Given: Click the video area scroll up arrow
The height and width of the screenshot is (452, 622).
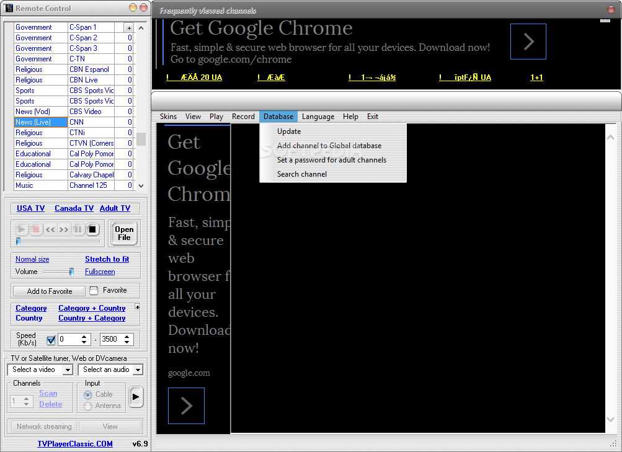Looking at the screenshot, I should click(x=610, y=138).
